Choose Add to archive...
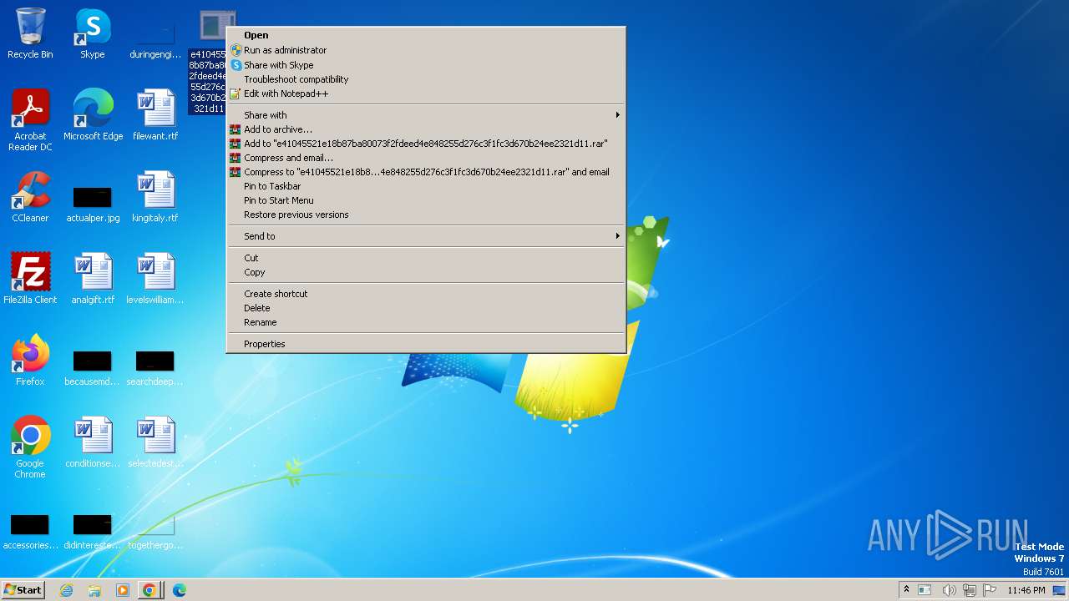1069x601 pixels. (426, 129)
